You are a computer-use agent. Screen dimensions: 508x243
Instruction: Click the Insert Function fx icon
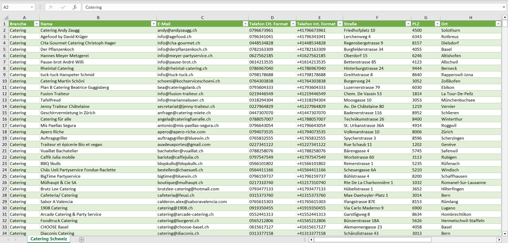coord(75,7)
